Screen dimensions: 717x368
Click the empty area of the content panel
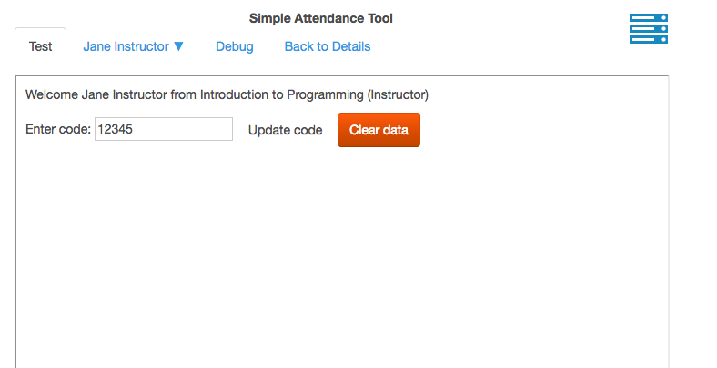(x=341, y=254)
